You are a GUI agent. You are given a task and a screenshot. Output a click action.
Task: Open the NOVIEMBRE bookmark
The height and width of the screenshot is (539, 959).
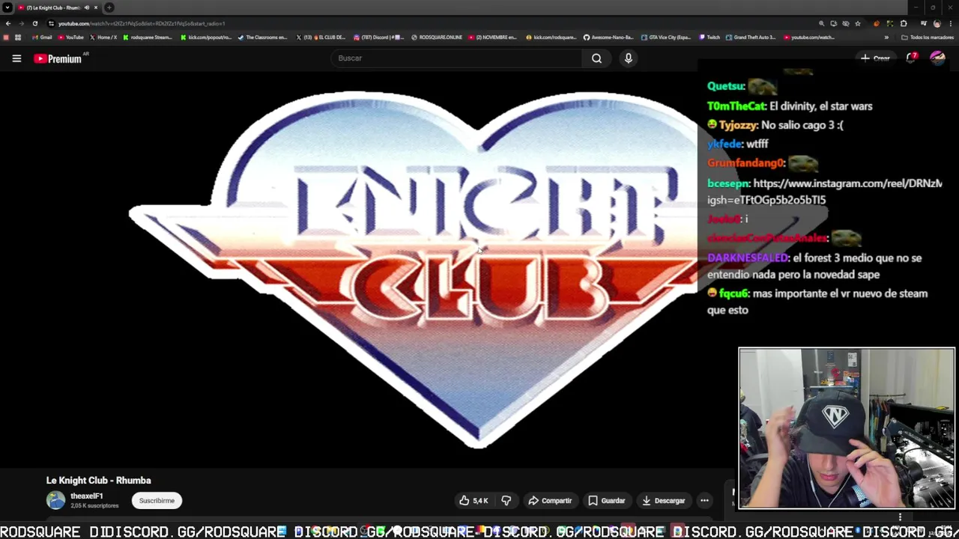[493, 37]
